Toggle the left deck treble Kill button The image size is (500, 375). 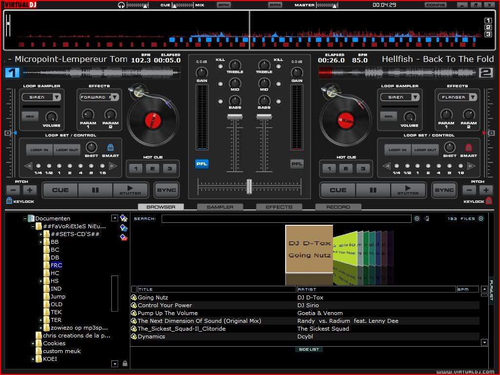pyautogui.click(x=221, y=67)
